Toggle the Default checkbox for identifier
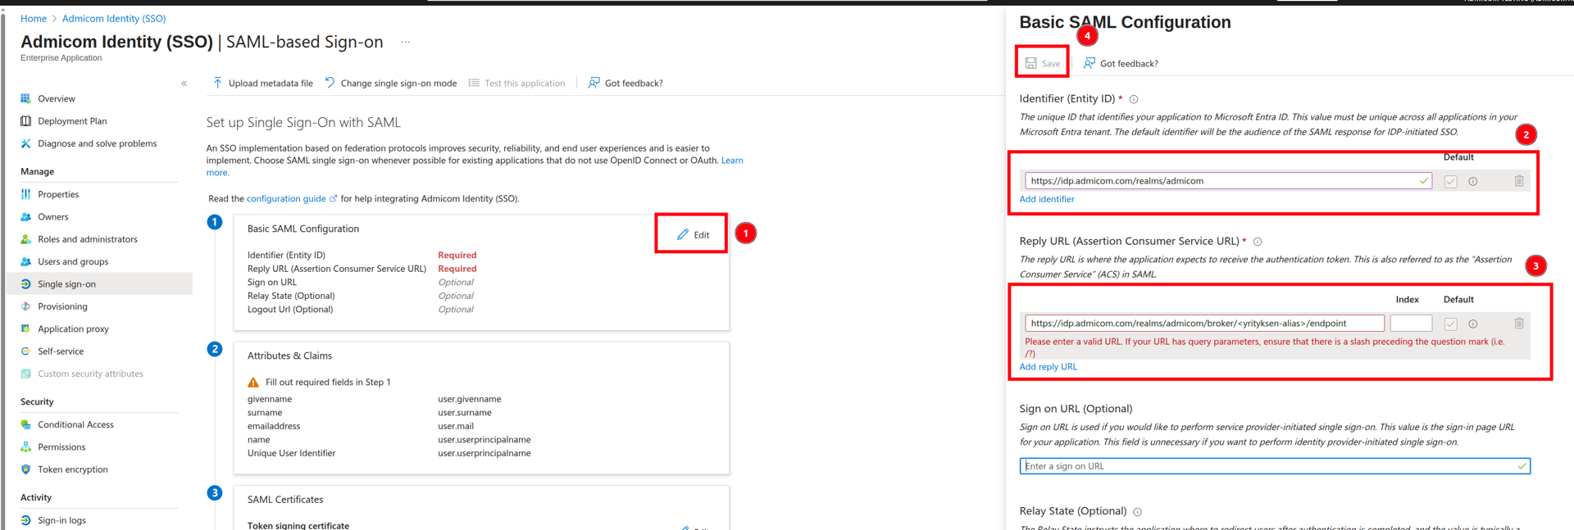Viewport: 1574px width, 530px height. tap(1450, 182)
